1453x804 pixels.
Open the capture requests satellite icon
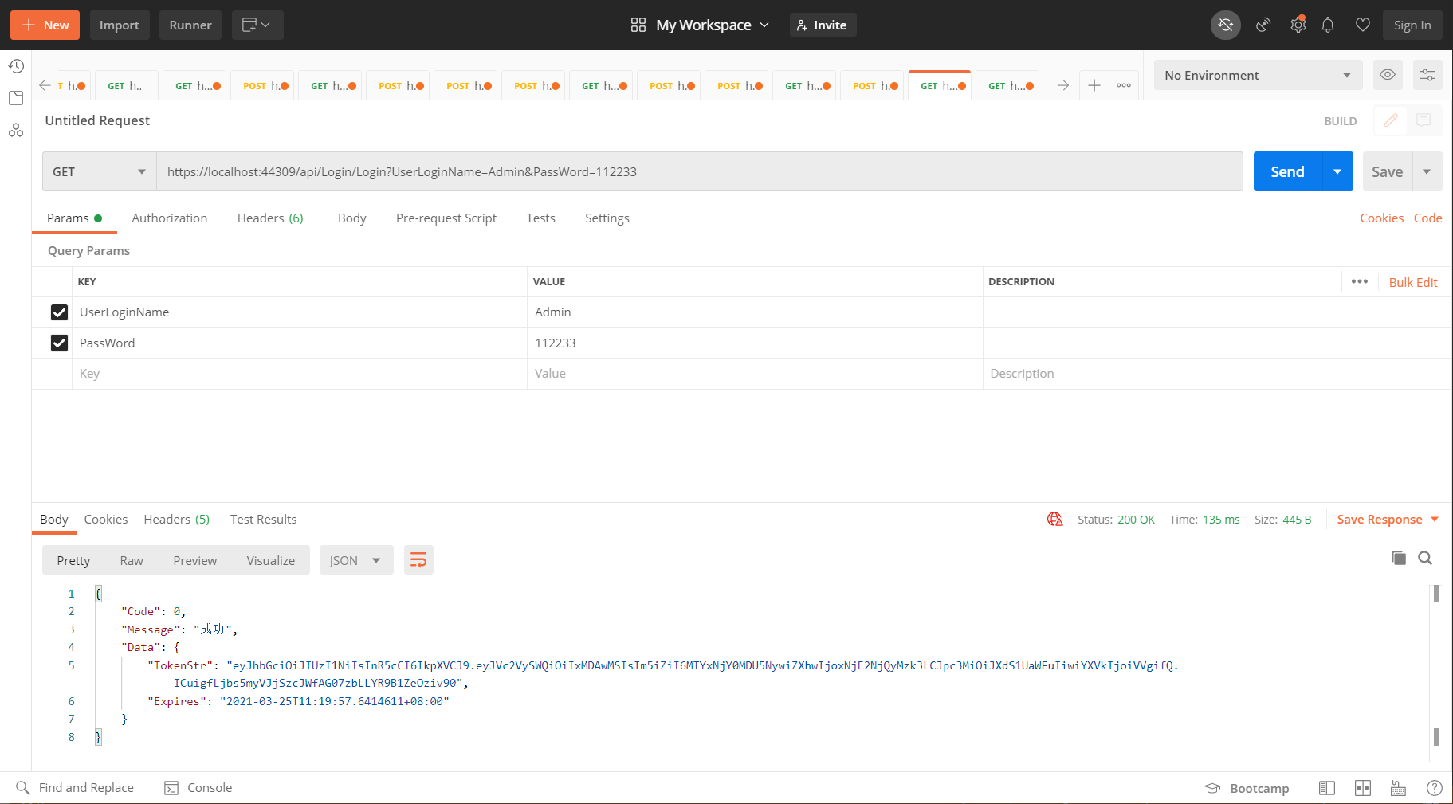pos(1263,25)
